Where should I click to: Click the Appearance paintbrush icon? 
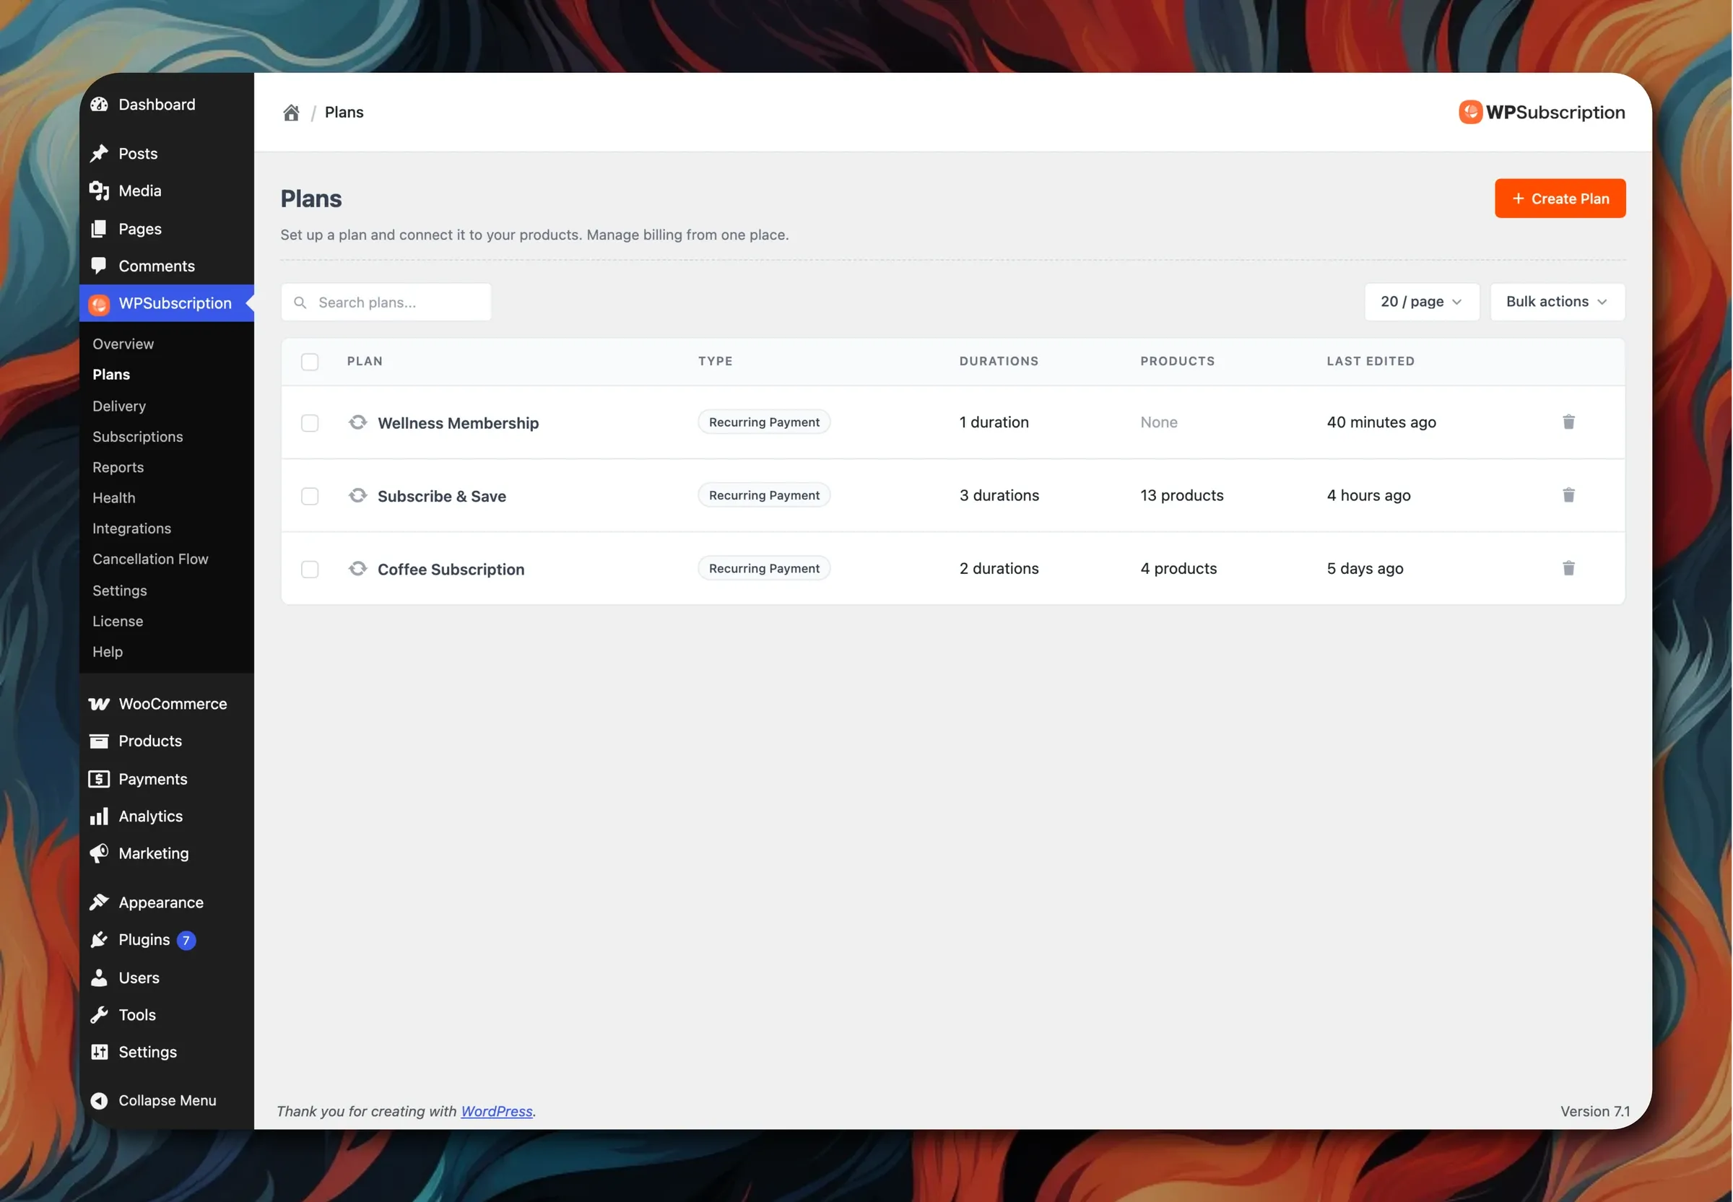tap(99, 902)
